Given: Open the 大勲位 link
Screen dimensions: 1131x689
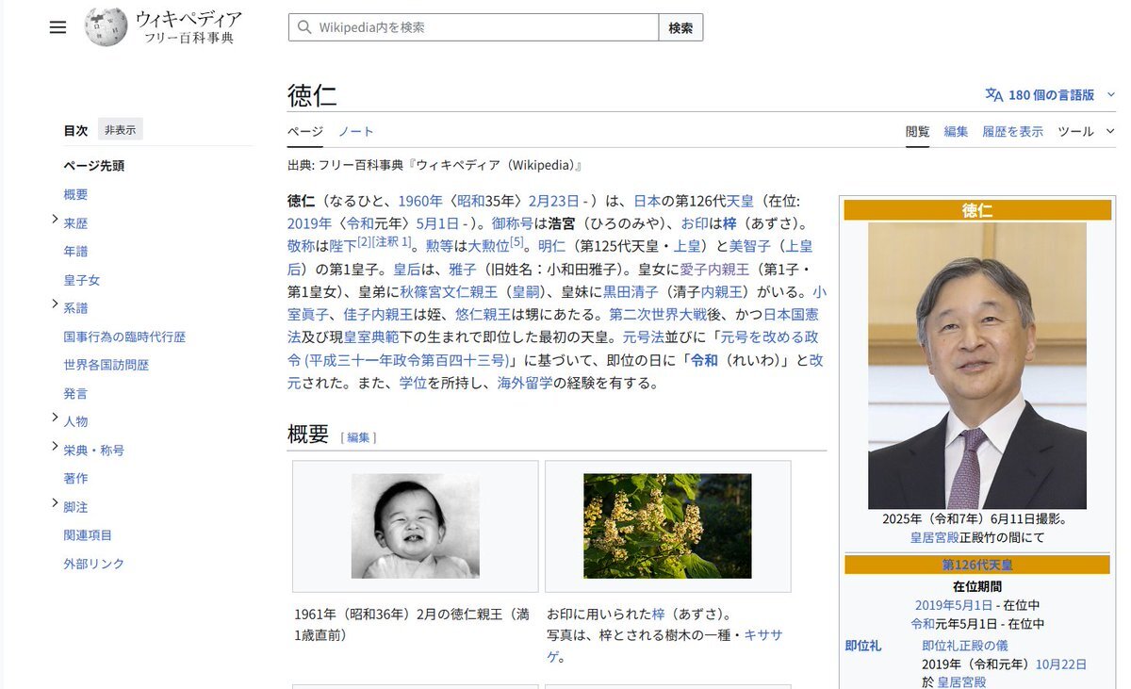Looking at the screenshot, I should pos(488,246).
